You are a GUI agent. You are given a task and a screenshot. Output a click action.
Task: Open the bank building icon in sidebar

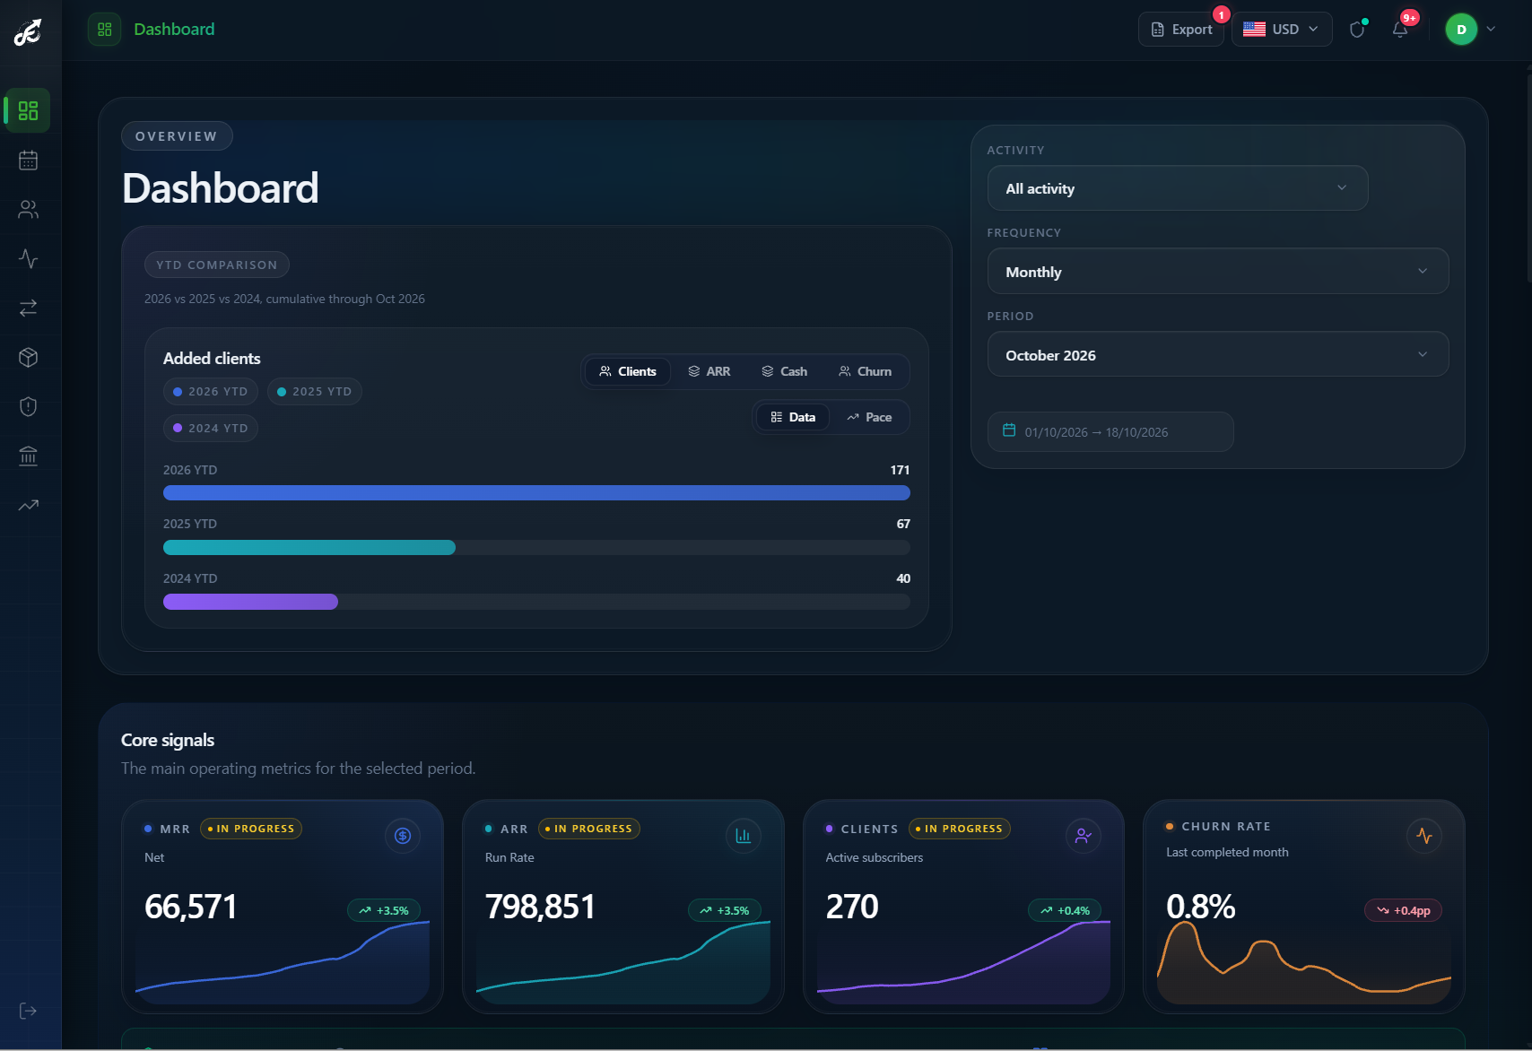pyautogui.click(x=28, y=456)
